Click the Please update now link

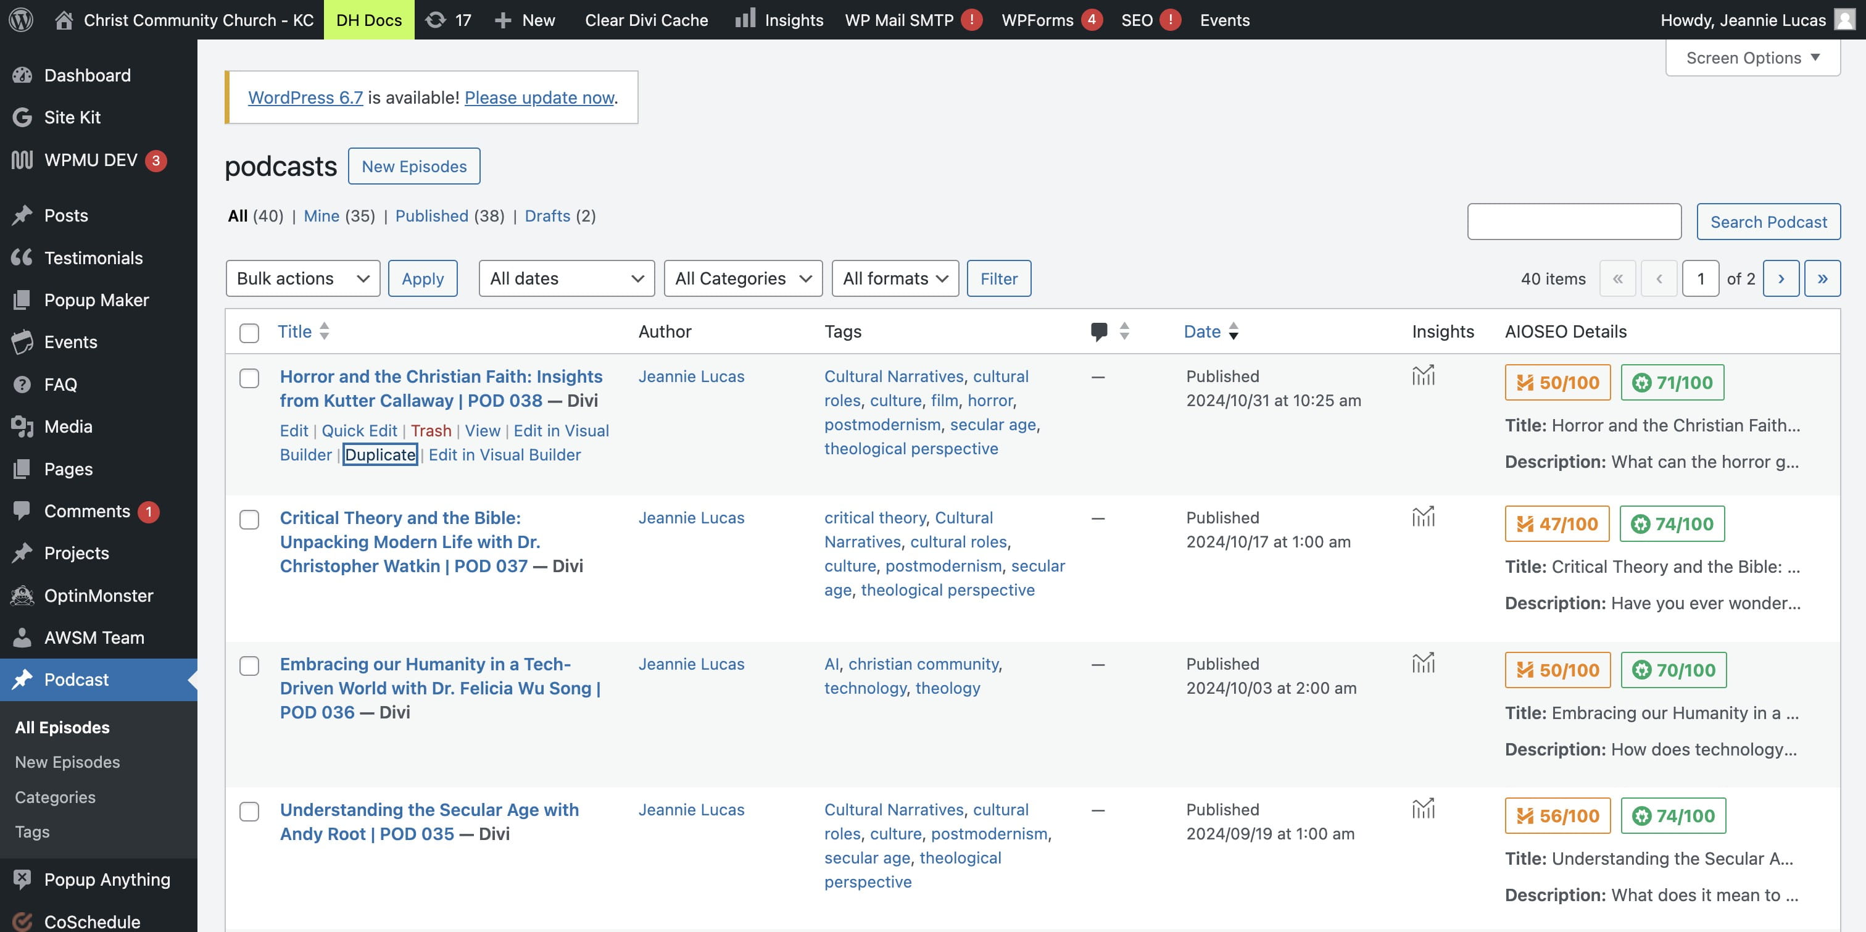pyautogui.click(x=540, y=97)
